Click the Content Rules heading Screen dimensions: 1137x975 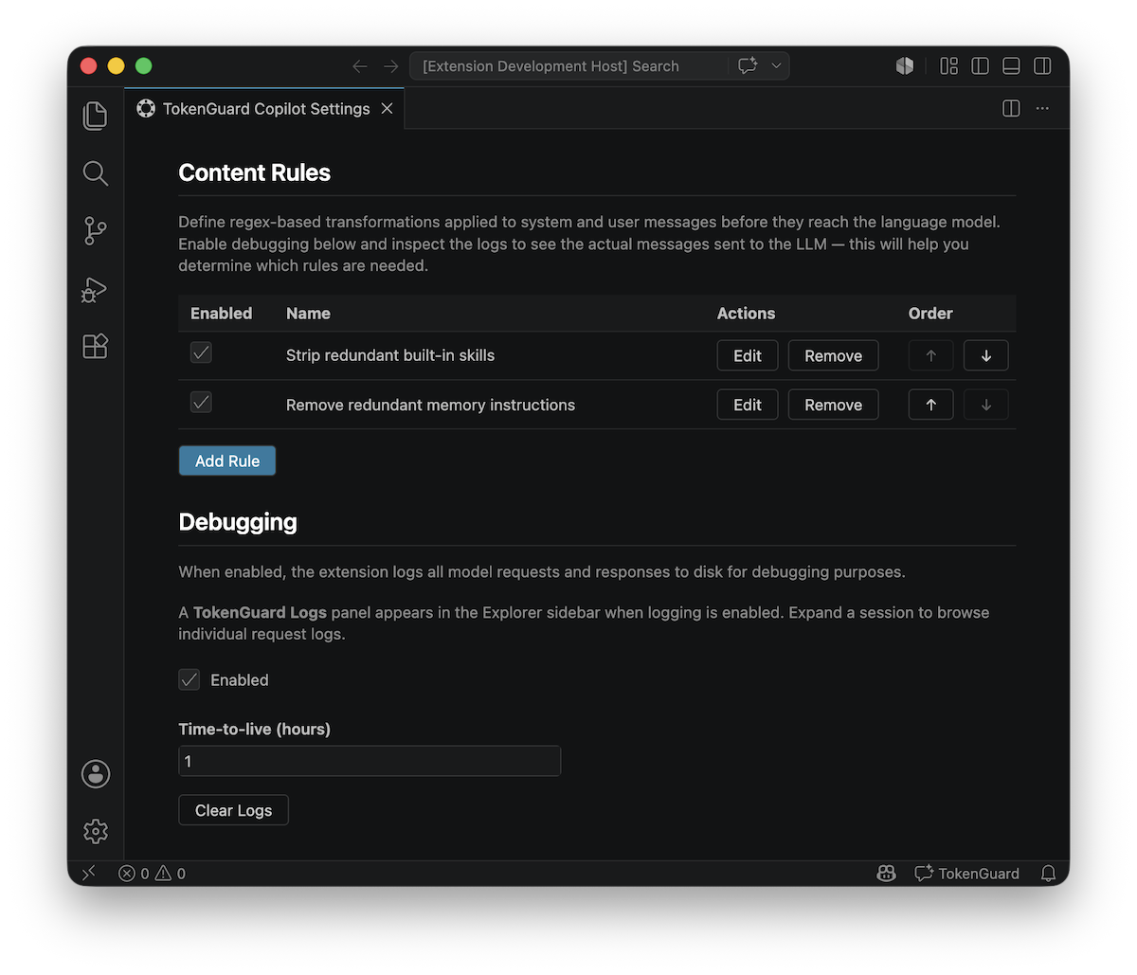click(x=255, y=172)
